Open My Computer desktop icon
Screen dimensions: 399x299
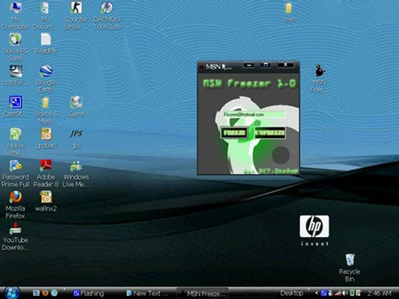pyautogui.click(x=15, y=15)
